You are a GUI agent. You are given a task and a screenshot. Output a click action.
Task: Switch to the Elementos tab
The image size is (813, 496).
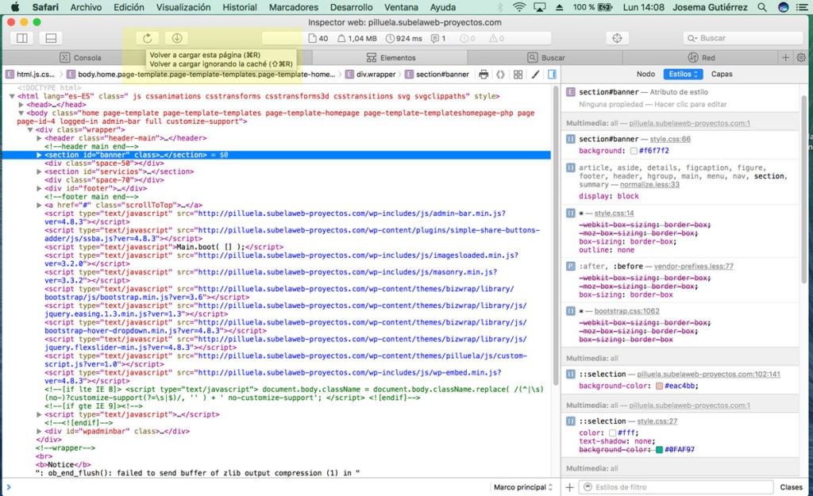pos(391,57)
